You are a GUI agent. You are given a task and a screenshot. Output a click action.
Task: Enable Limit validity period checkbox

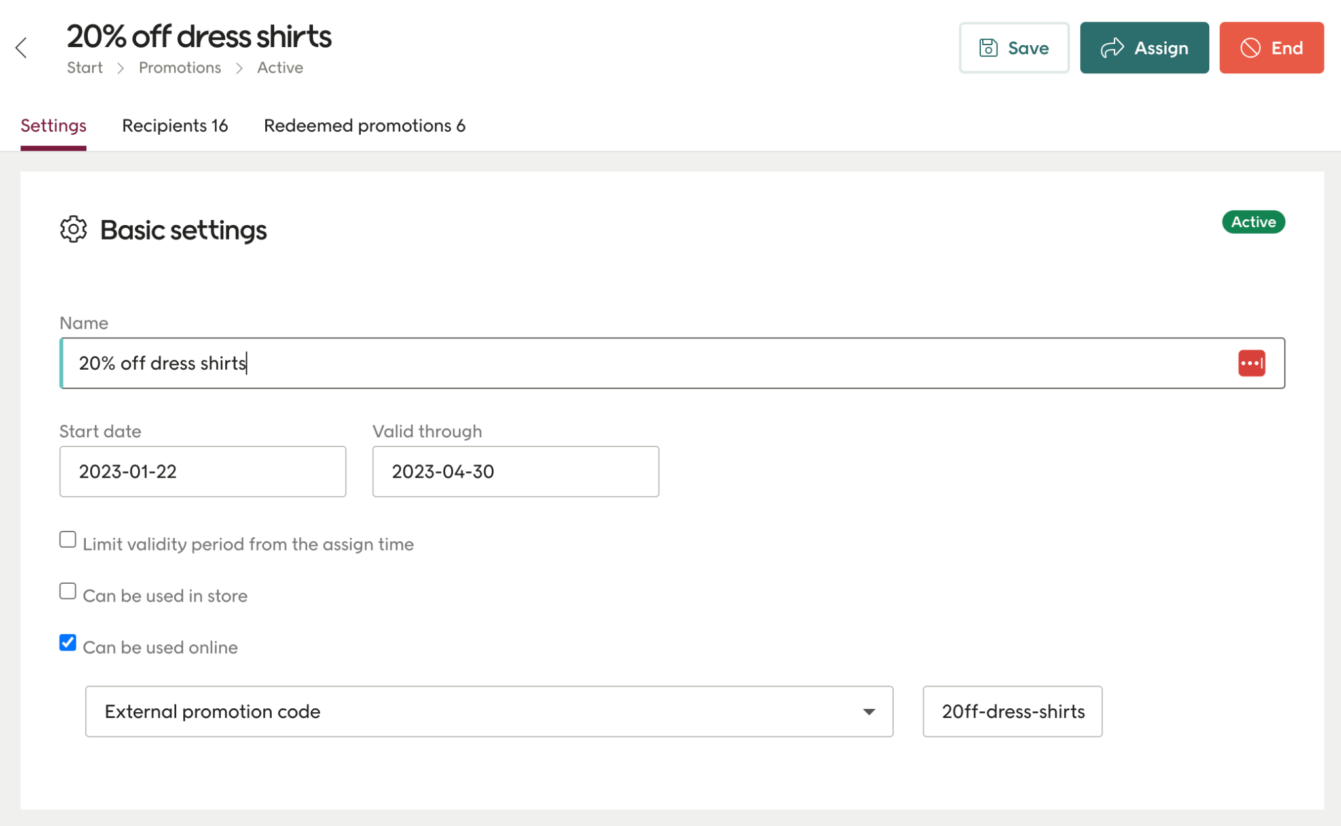tap(67, 540)
